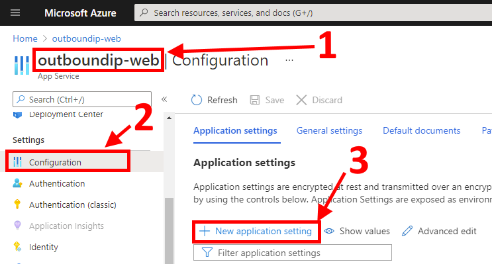Click the floppy disk Save icon
This screenshot has width=492, height=264.
coord(255,100)
